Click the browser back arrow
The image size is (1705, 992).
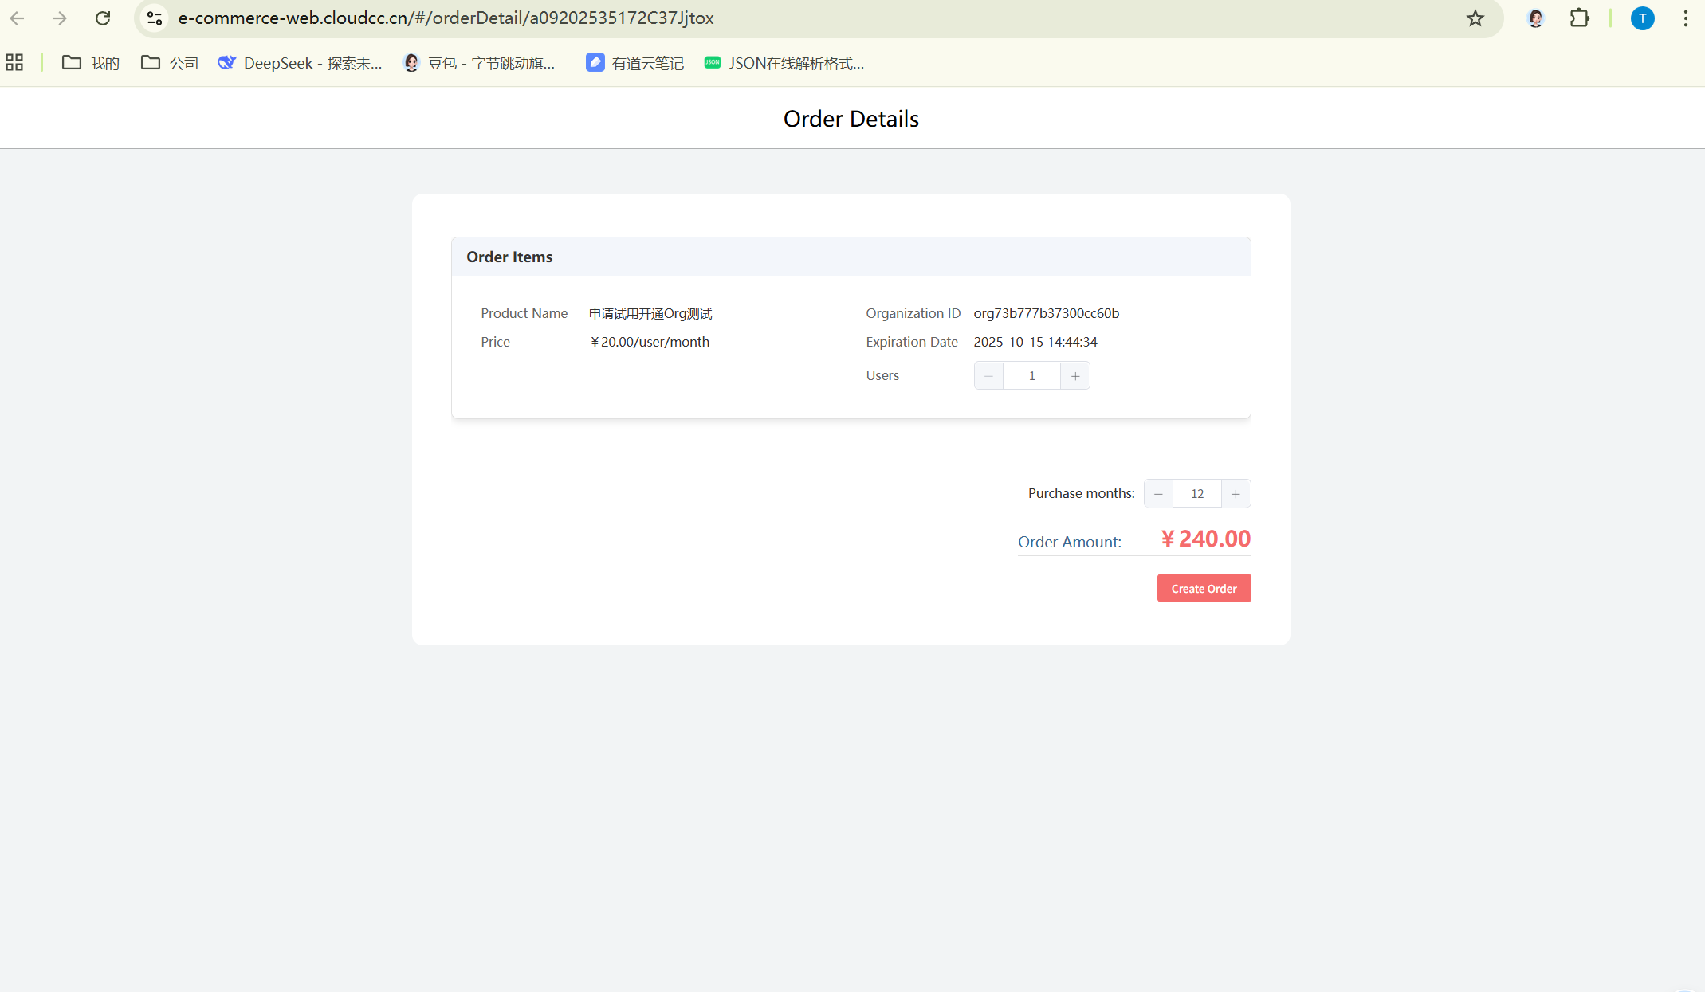point(17,18)
